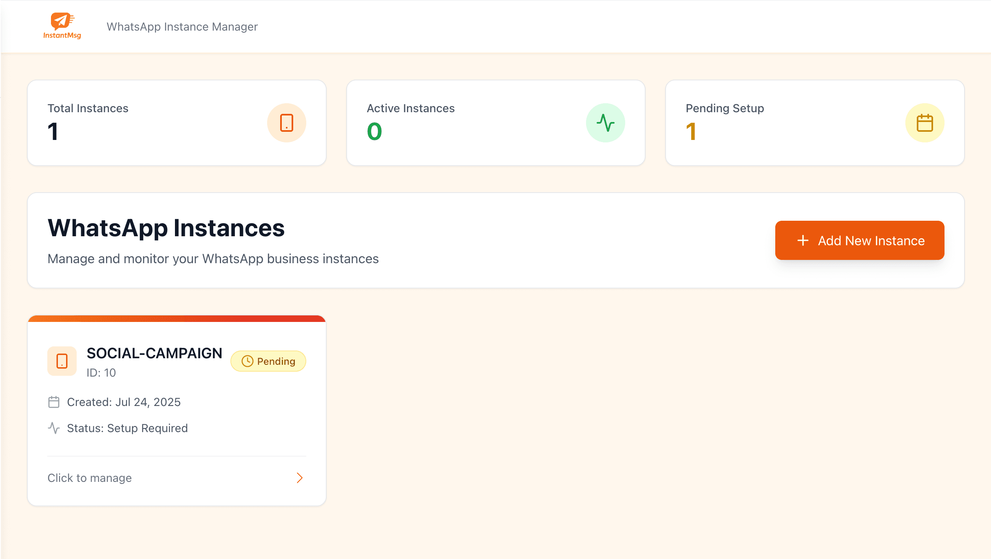
Task: Click the yellow calendar icon in Pending Setup
Action: tap(925, 123)
